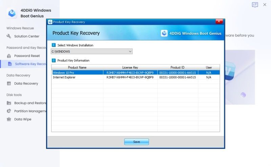Click the feedback icon in main window
The image size is (271, 167).
click(255, 5)
